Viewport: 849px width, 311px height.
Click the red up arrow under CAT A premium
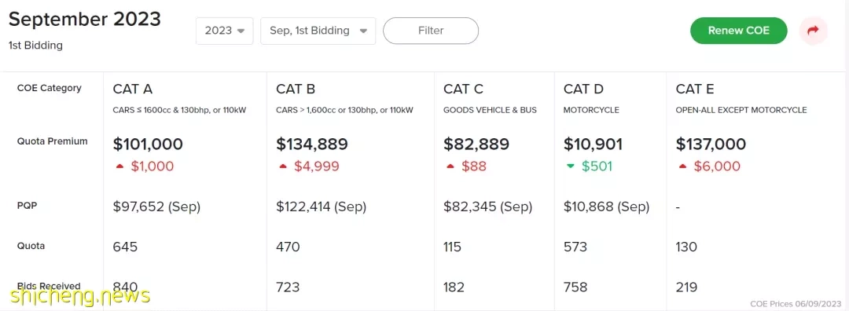pos(119,166)
